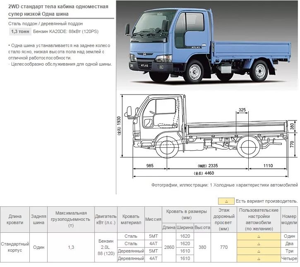Click the 'Миссия' column header

click(153, 220)
